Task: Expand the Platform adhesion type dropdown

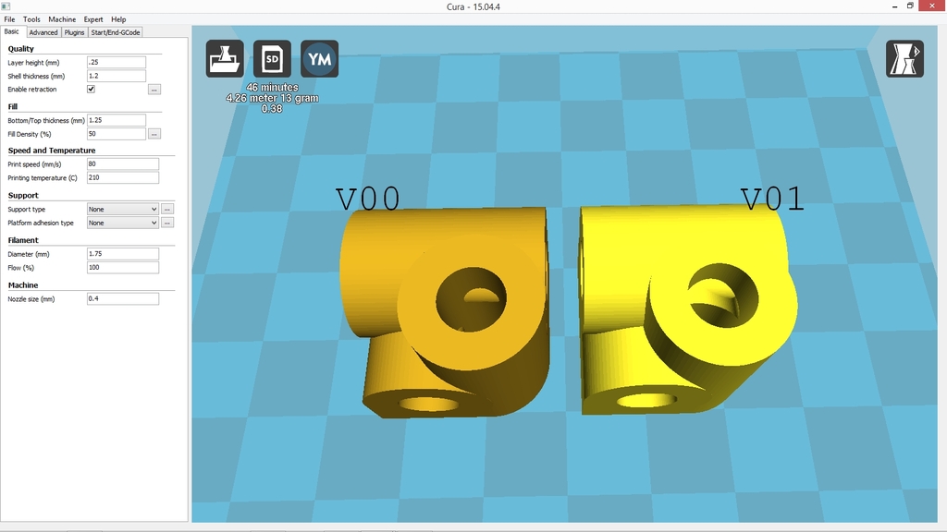Action: [x=122, y=223]
